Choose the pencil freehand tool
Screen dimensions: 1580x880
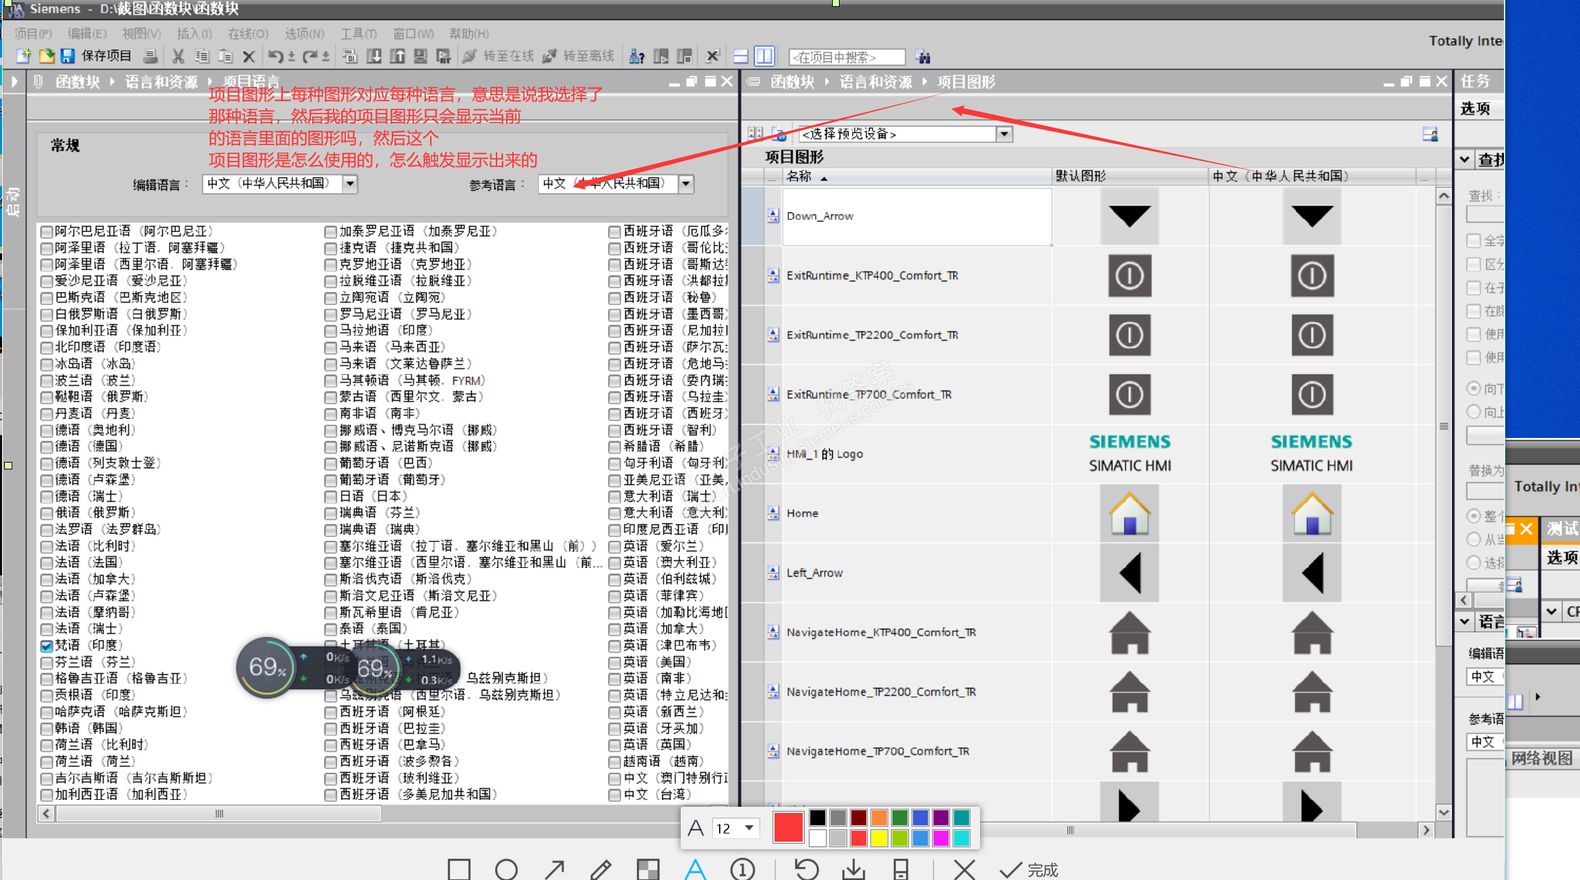point(601,869)
